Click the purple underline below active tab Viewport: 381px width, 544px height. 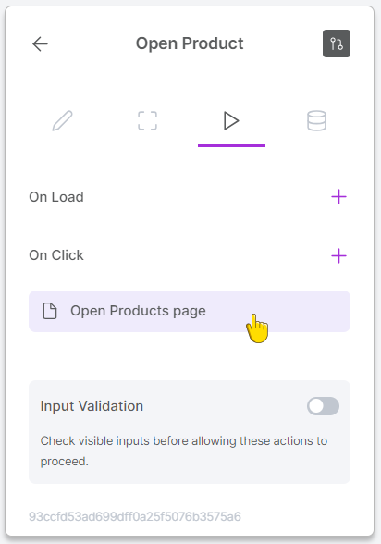231,146
